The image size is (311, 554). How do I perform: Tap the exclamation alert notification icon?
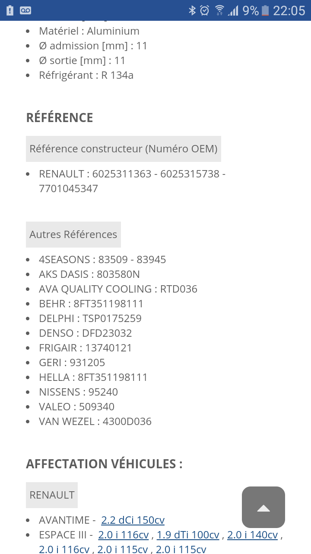pyautogui.click(x=10, y=10)
